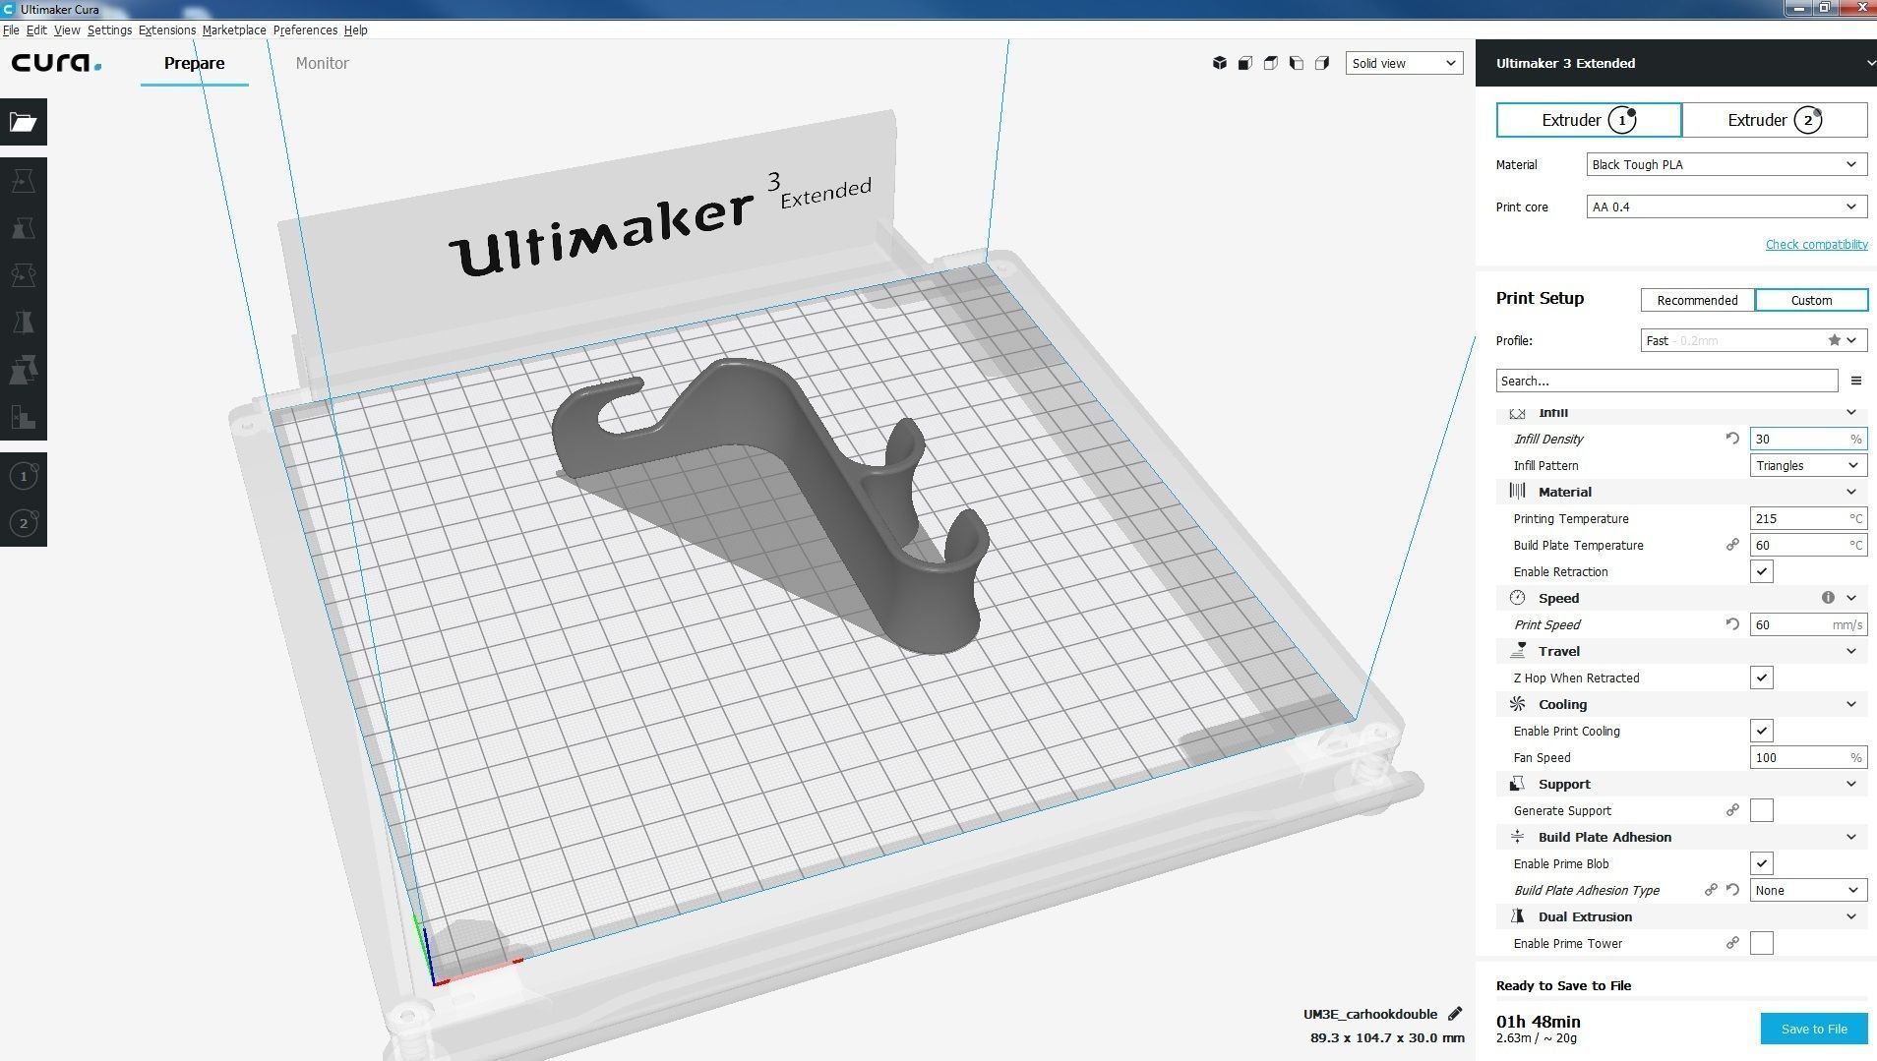Assign extruder 1 using left sidebar button
The image size is (1877, 1061).
[x=24, y=477]
